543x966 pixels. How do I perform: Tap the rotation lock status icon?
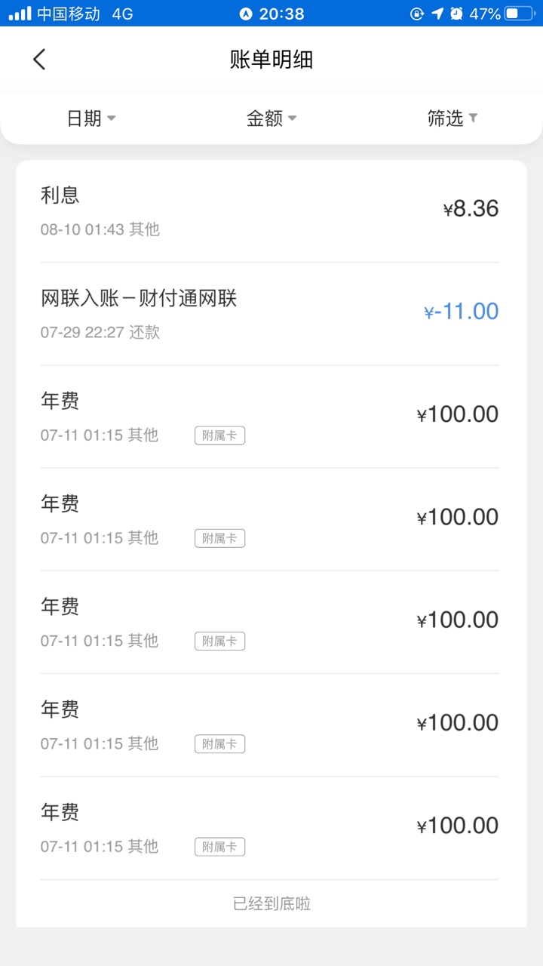coord(417,14)
